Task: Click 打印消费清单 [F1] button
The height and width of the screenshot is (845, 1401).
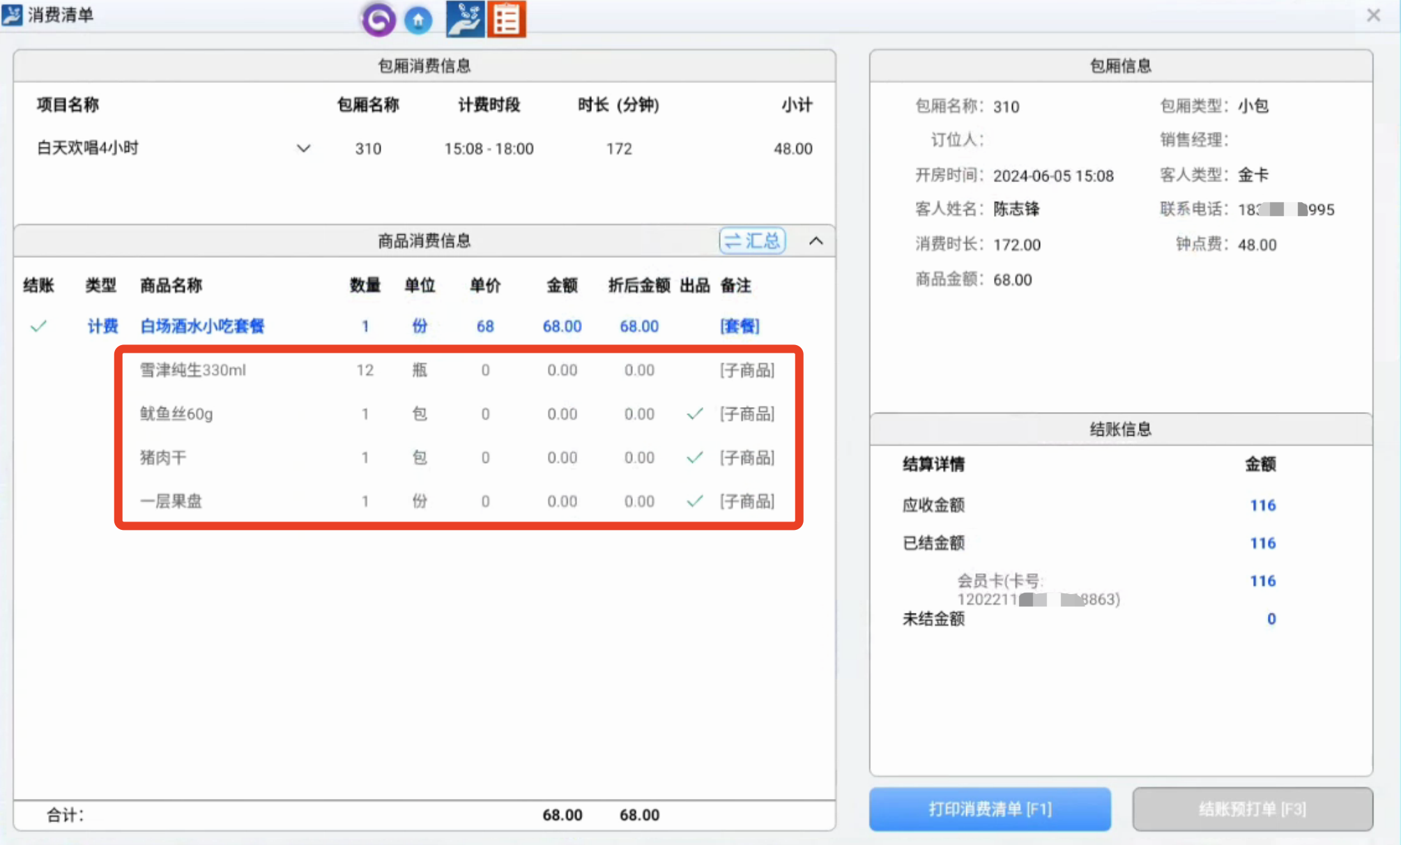Action: point(990,809)
